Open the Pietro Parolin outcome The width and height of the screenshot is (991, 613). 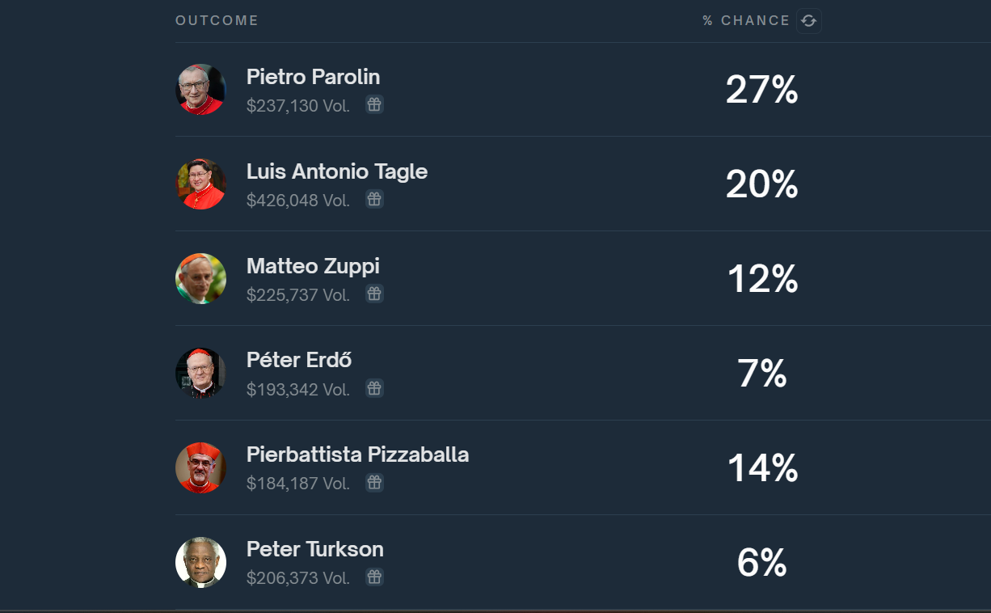point(313,77)
